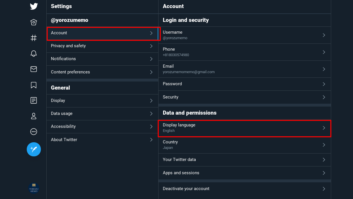
Task: Open the Yorozu Memo account avatar
Action: (34, 188)
